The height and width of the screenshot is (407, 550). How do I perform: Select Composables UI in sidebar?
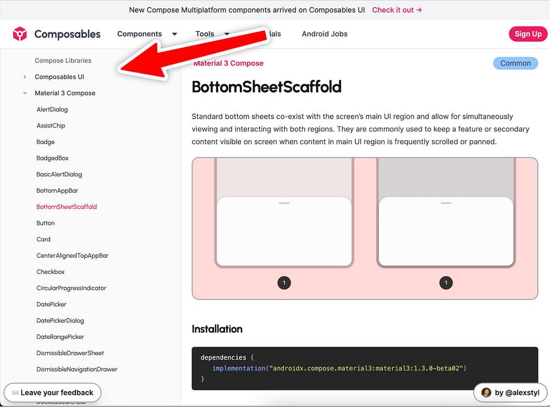[x=59, y=77]
